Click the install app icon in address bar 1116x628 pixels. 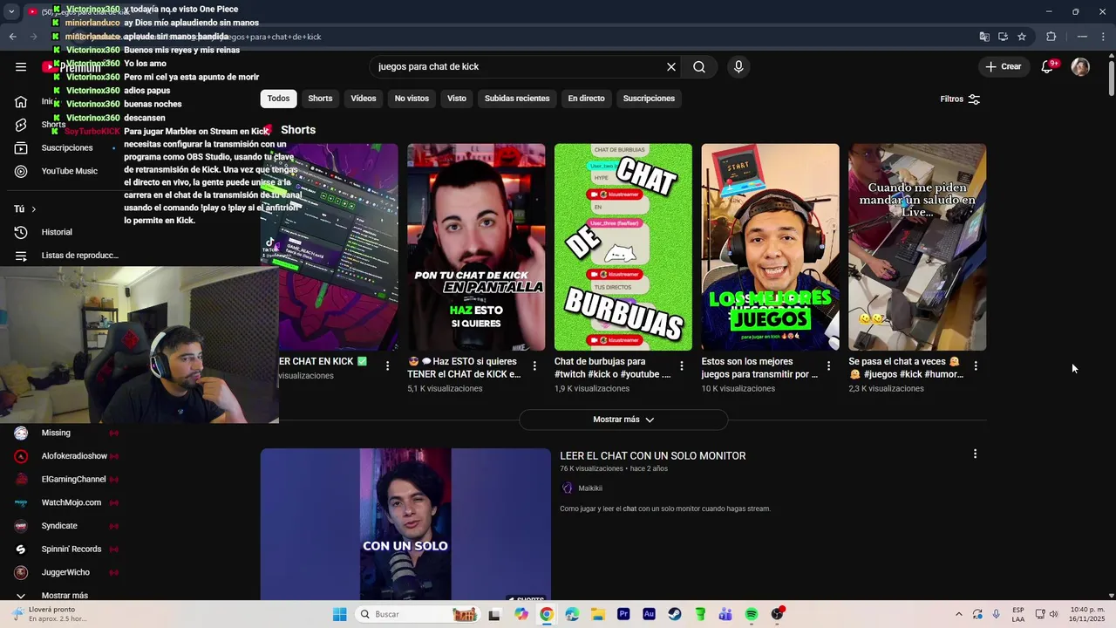tap(1003, 37)
